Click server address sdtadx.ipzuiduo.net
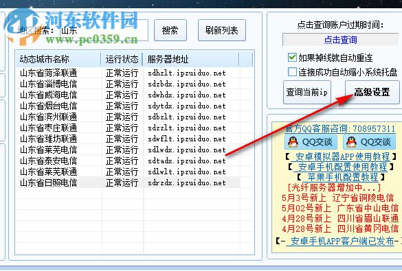 [x=187, y=161]
